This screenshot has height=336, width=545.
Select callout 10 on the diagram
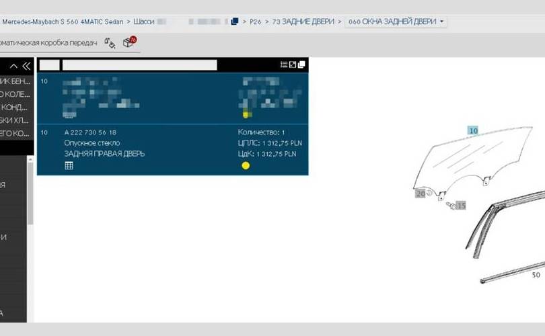pyautogui.click(x=473, y=130)
